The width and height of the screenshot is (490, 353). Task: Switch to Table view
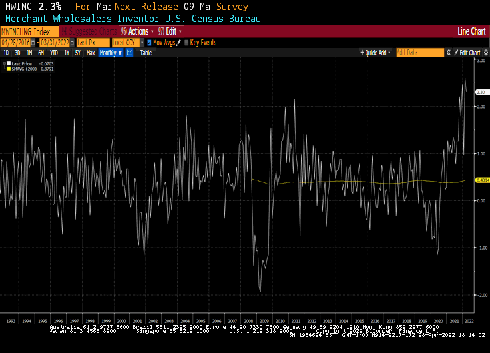point(146,53)
